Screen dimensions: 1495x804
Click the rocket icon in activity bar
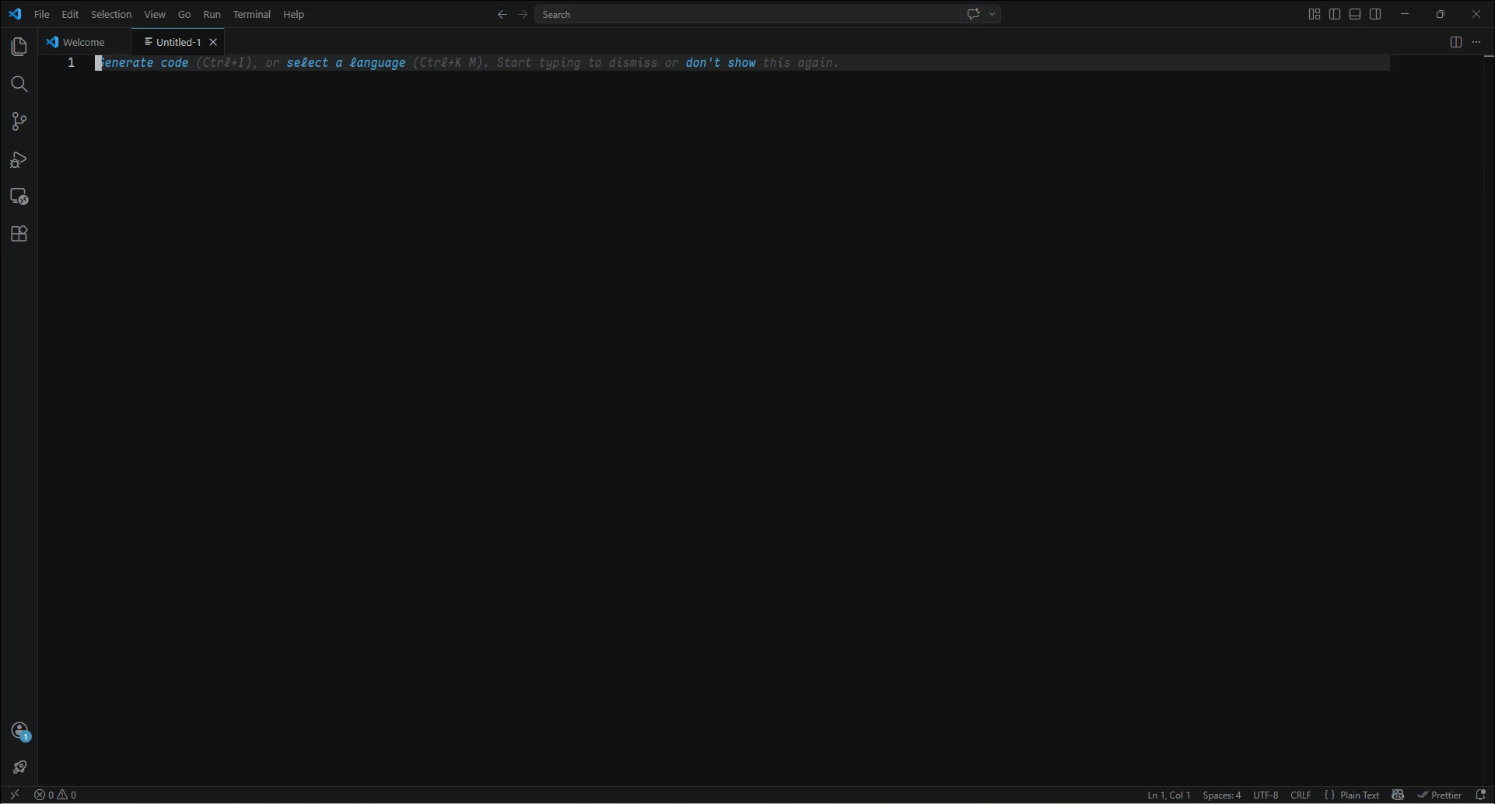click(19, 767)
